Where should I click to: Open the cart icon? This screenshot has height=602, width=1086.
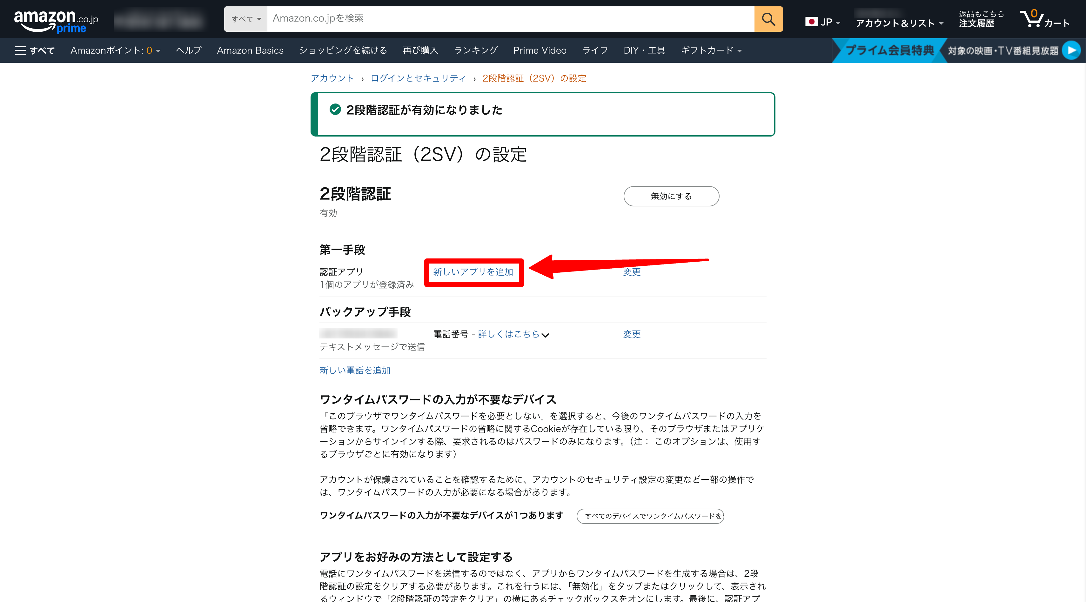click(x=1044, y=19)
